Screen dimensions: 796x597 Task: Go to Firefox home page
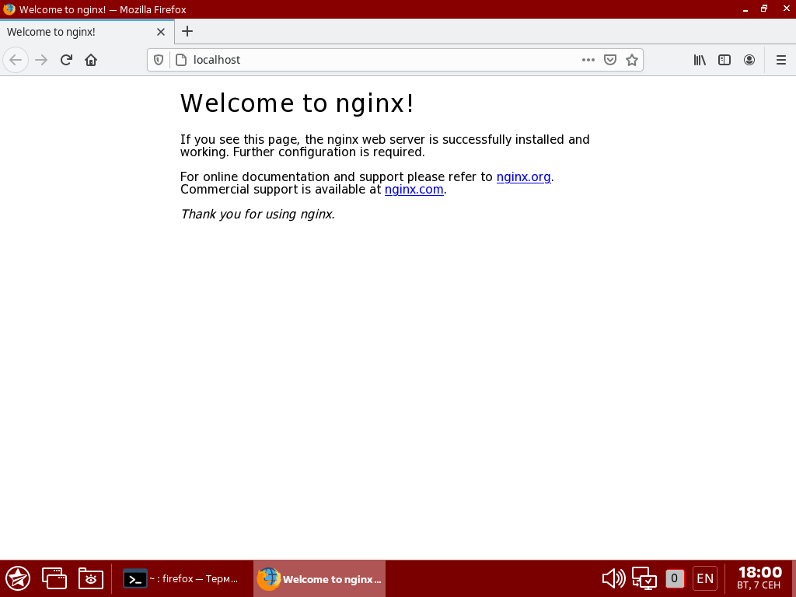pyautogui.click(x=91, y=60)
